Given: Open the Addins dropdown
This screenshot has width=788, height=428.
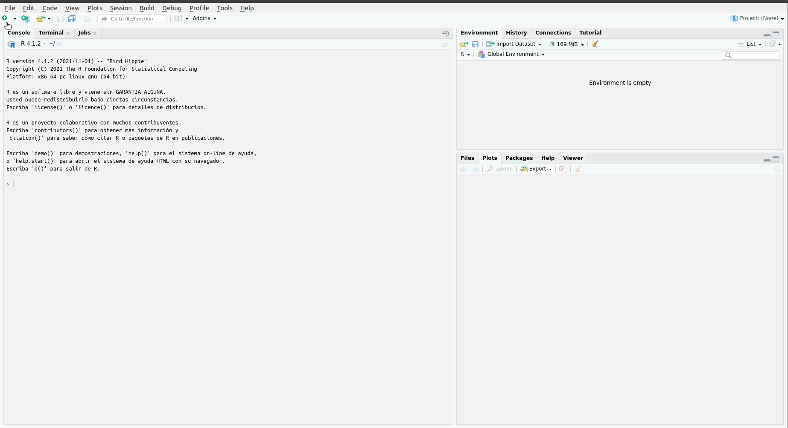Looking at the screenshot, I should 204,18.
